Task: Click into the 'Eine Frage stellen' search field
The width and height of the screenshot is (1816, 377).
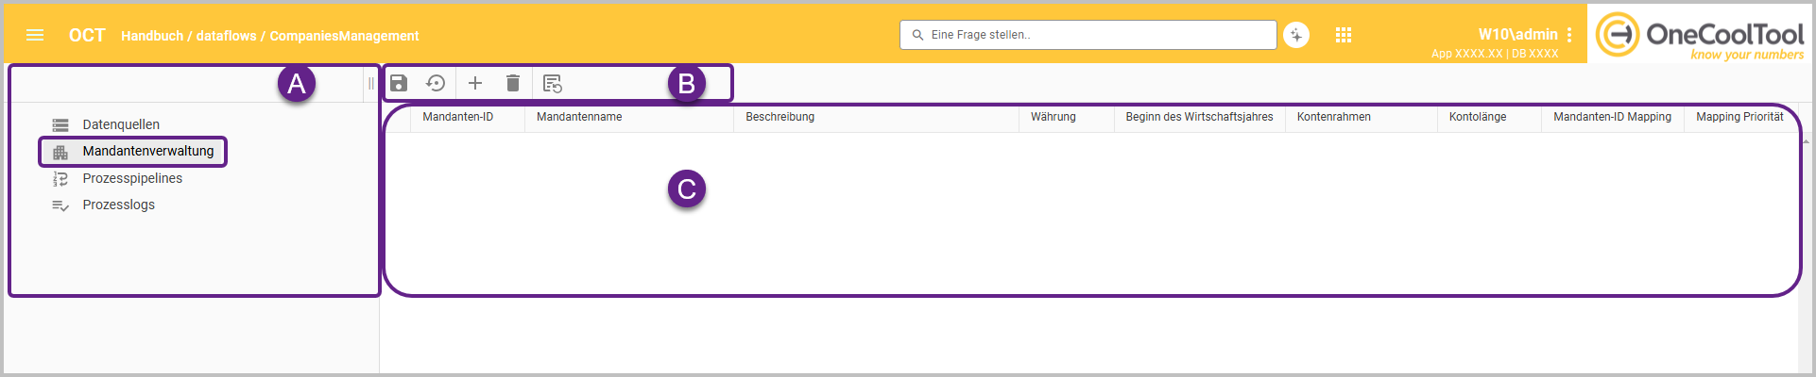Action: (1096, 35)
